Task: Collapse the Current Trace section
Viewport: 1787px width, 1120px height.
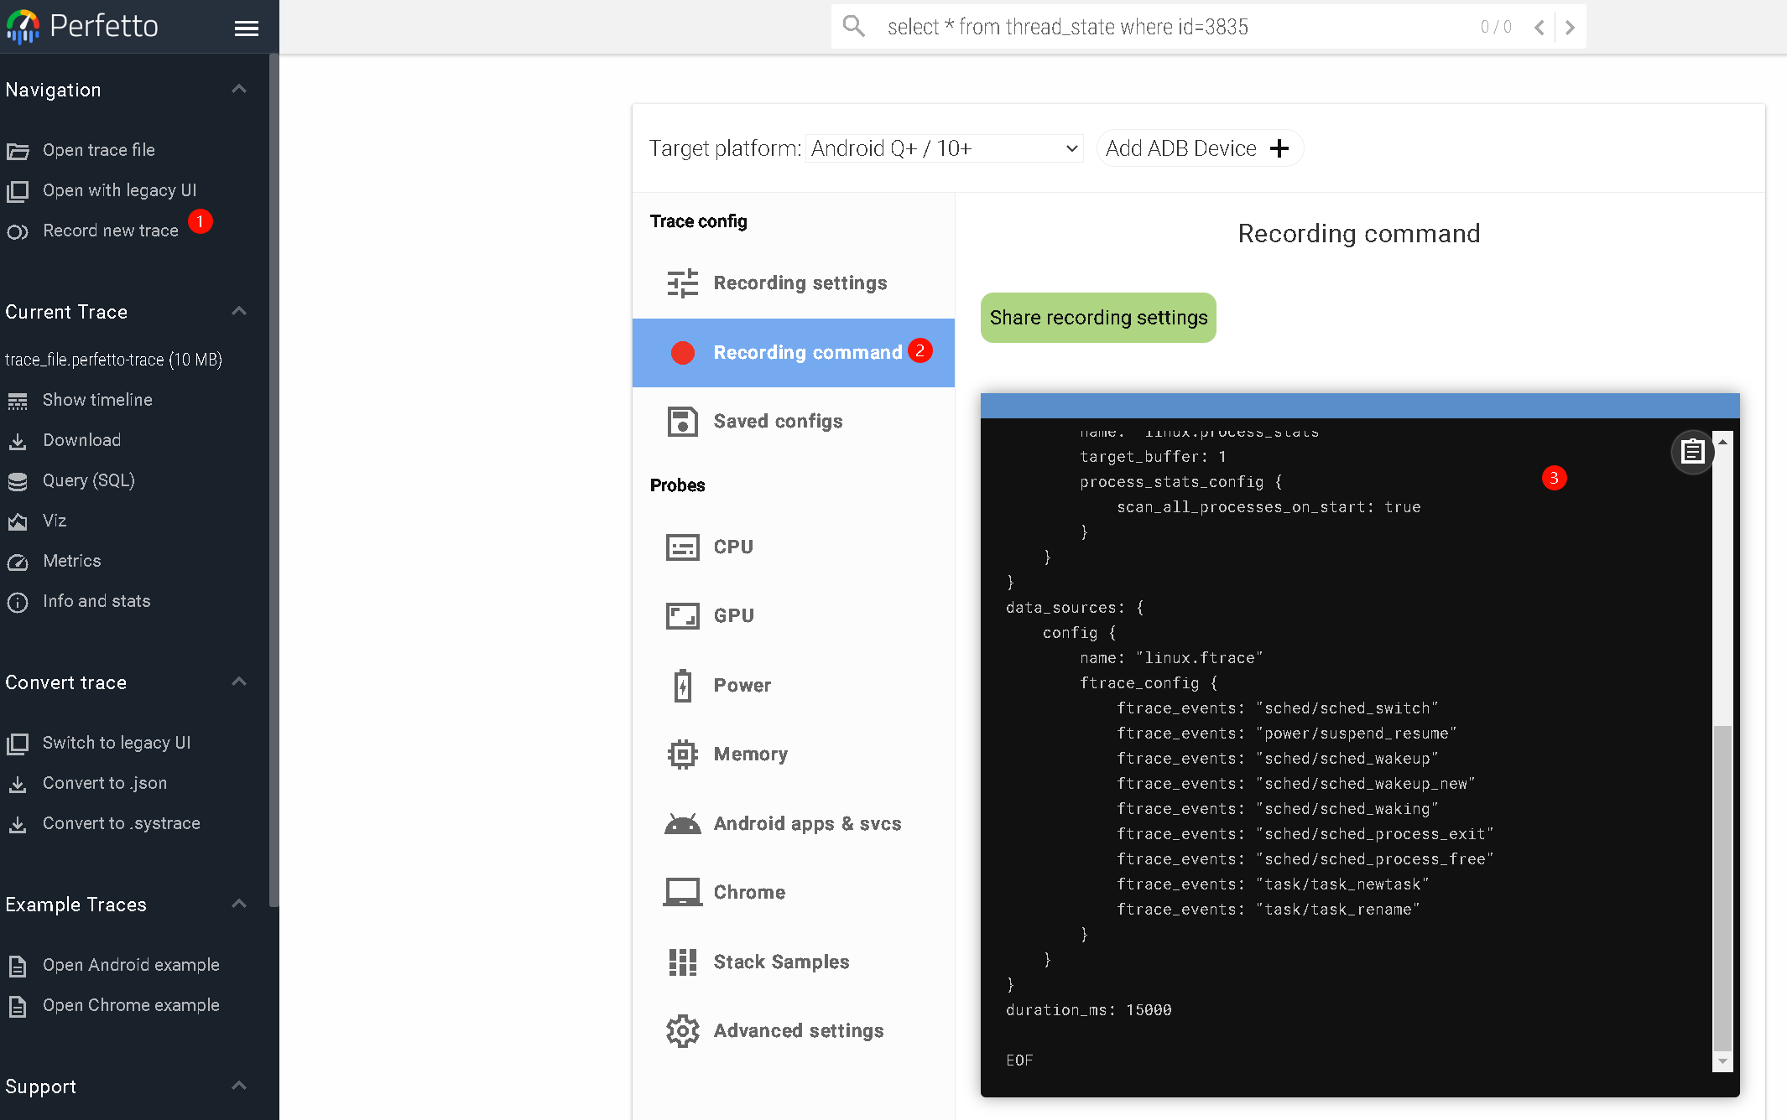Action: (x=239, y=311)
